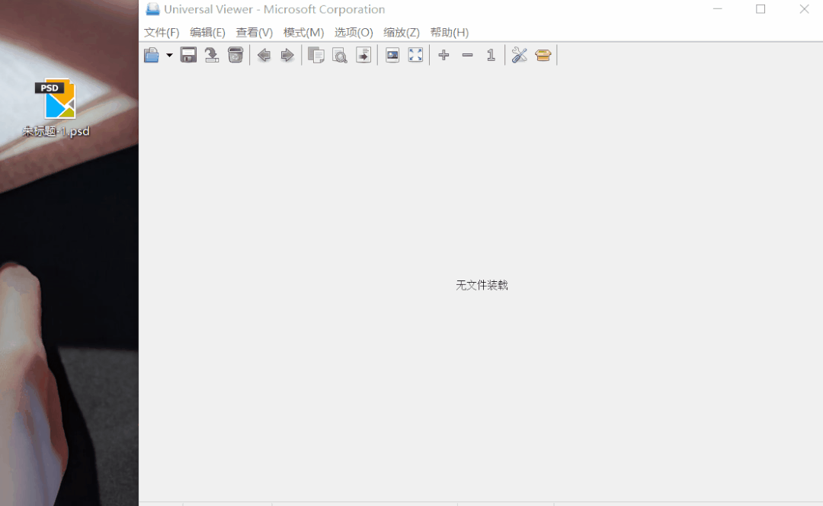This screenshot has height=506, width=823.
Task: Click the Copy pages icon
Action: pyautogui.click(x=316, y=55)
